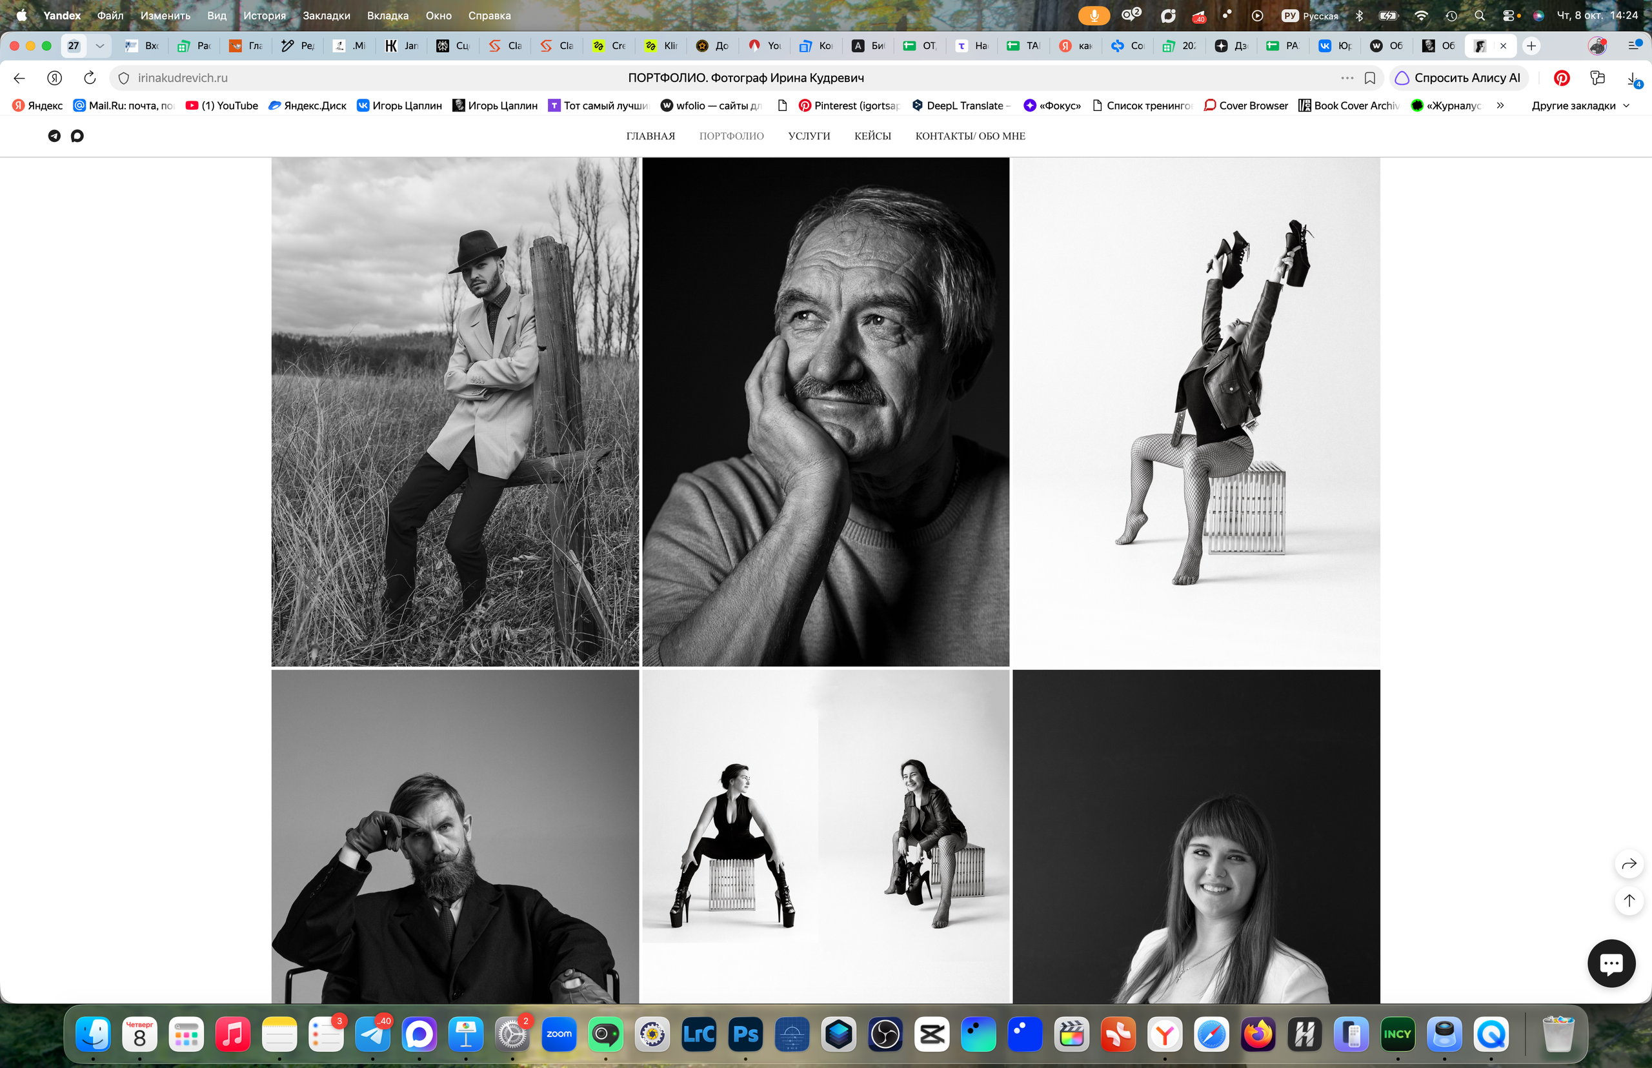Open the chat bubble social icon in header
Screen dimensions: 1652x1068
tap(77, 136)
